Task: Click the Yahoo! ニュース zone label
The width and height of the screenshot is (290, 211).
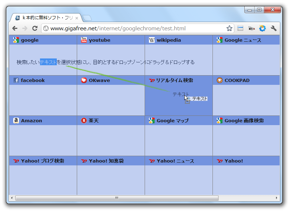Action: [x=175, y=161]
